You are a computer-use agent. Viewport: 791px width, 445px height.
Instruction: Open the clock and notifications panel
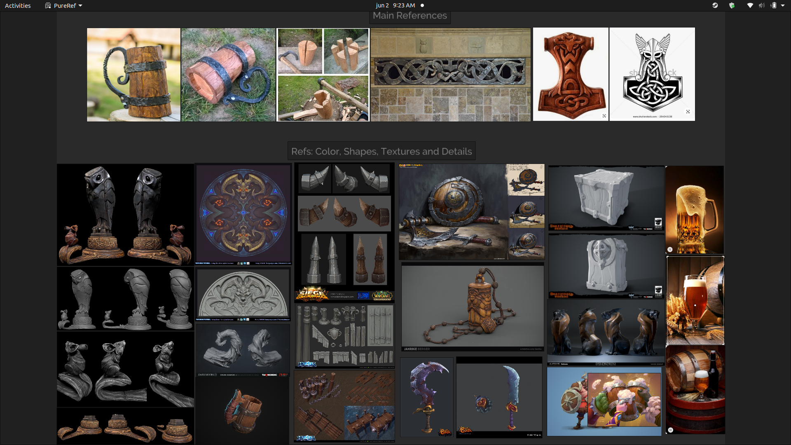395,5
